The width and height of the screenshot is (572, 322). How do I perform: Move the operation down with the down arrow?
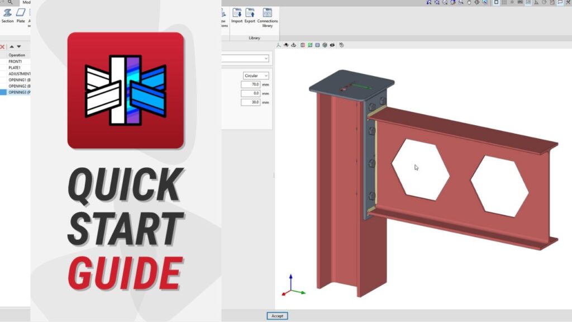tap(18, 47)
